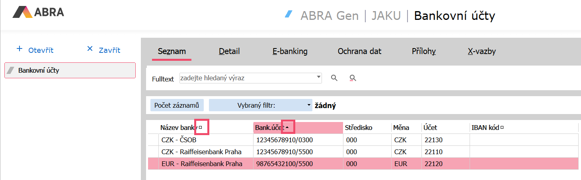This screenshot has width=581, height=180.
Task: Select the row CZK - ČSOB
Action: 363,140
